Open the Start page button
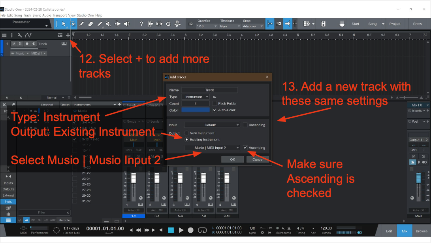The height and width of the screenshot is (243, 431). coord(355,24)
